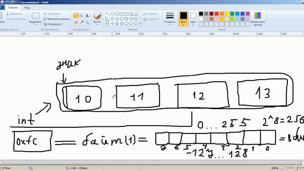Screen dimensions: 304x171
Task: Open the Выделить selection dropdown arrow
Action: (x=36, y=25)
